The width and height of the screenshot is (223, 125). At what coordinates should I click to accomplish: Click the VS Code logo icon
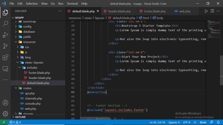coord(4,3)
